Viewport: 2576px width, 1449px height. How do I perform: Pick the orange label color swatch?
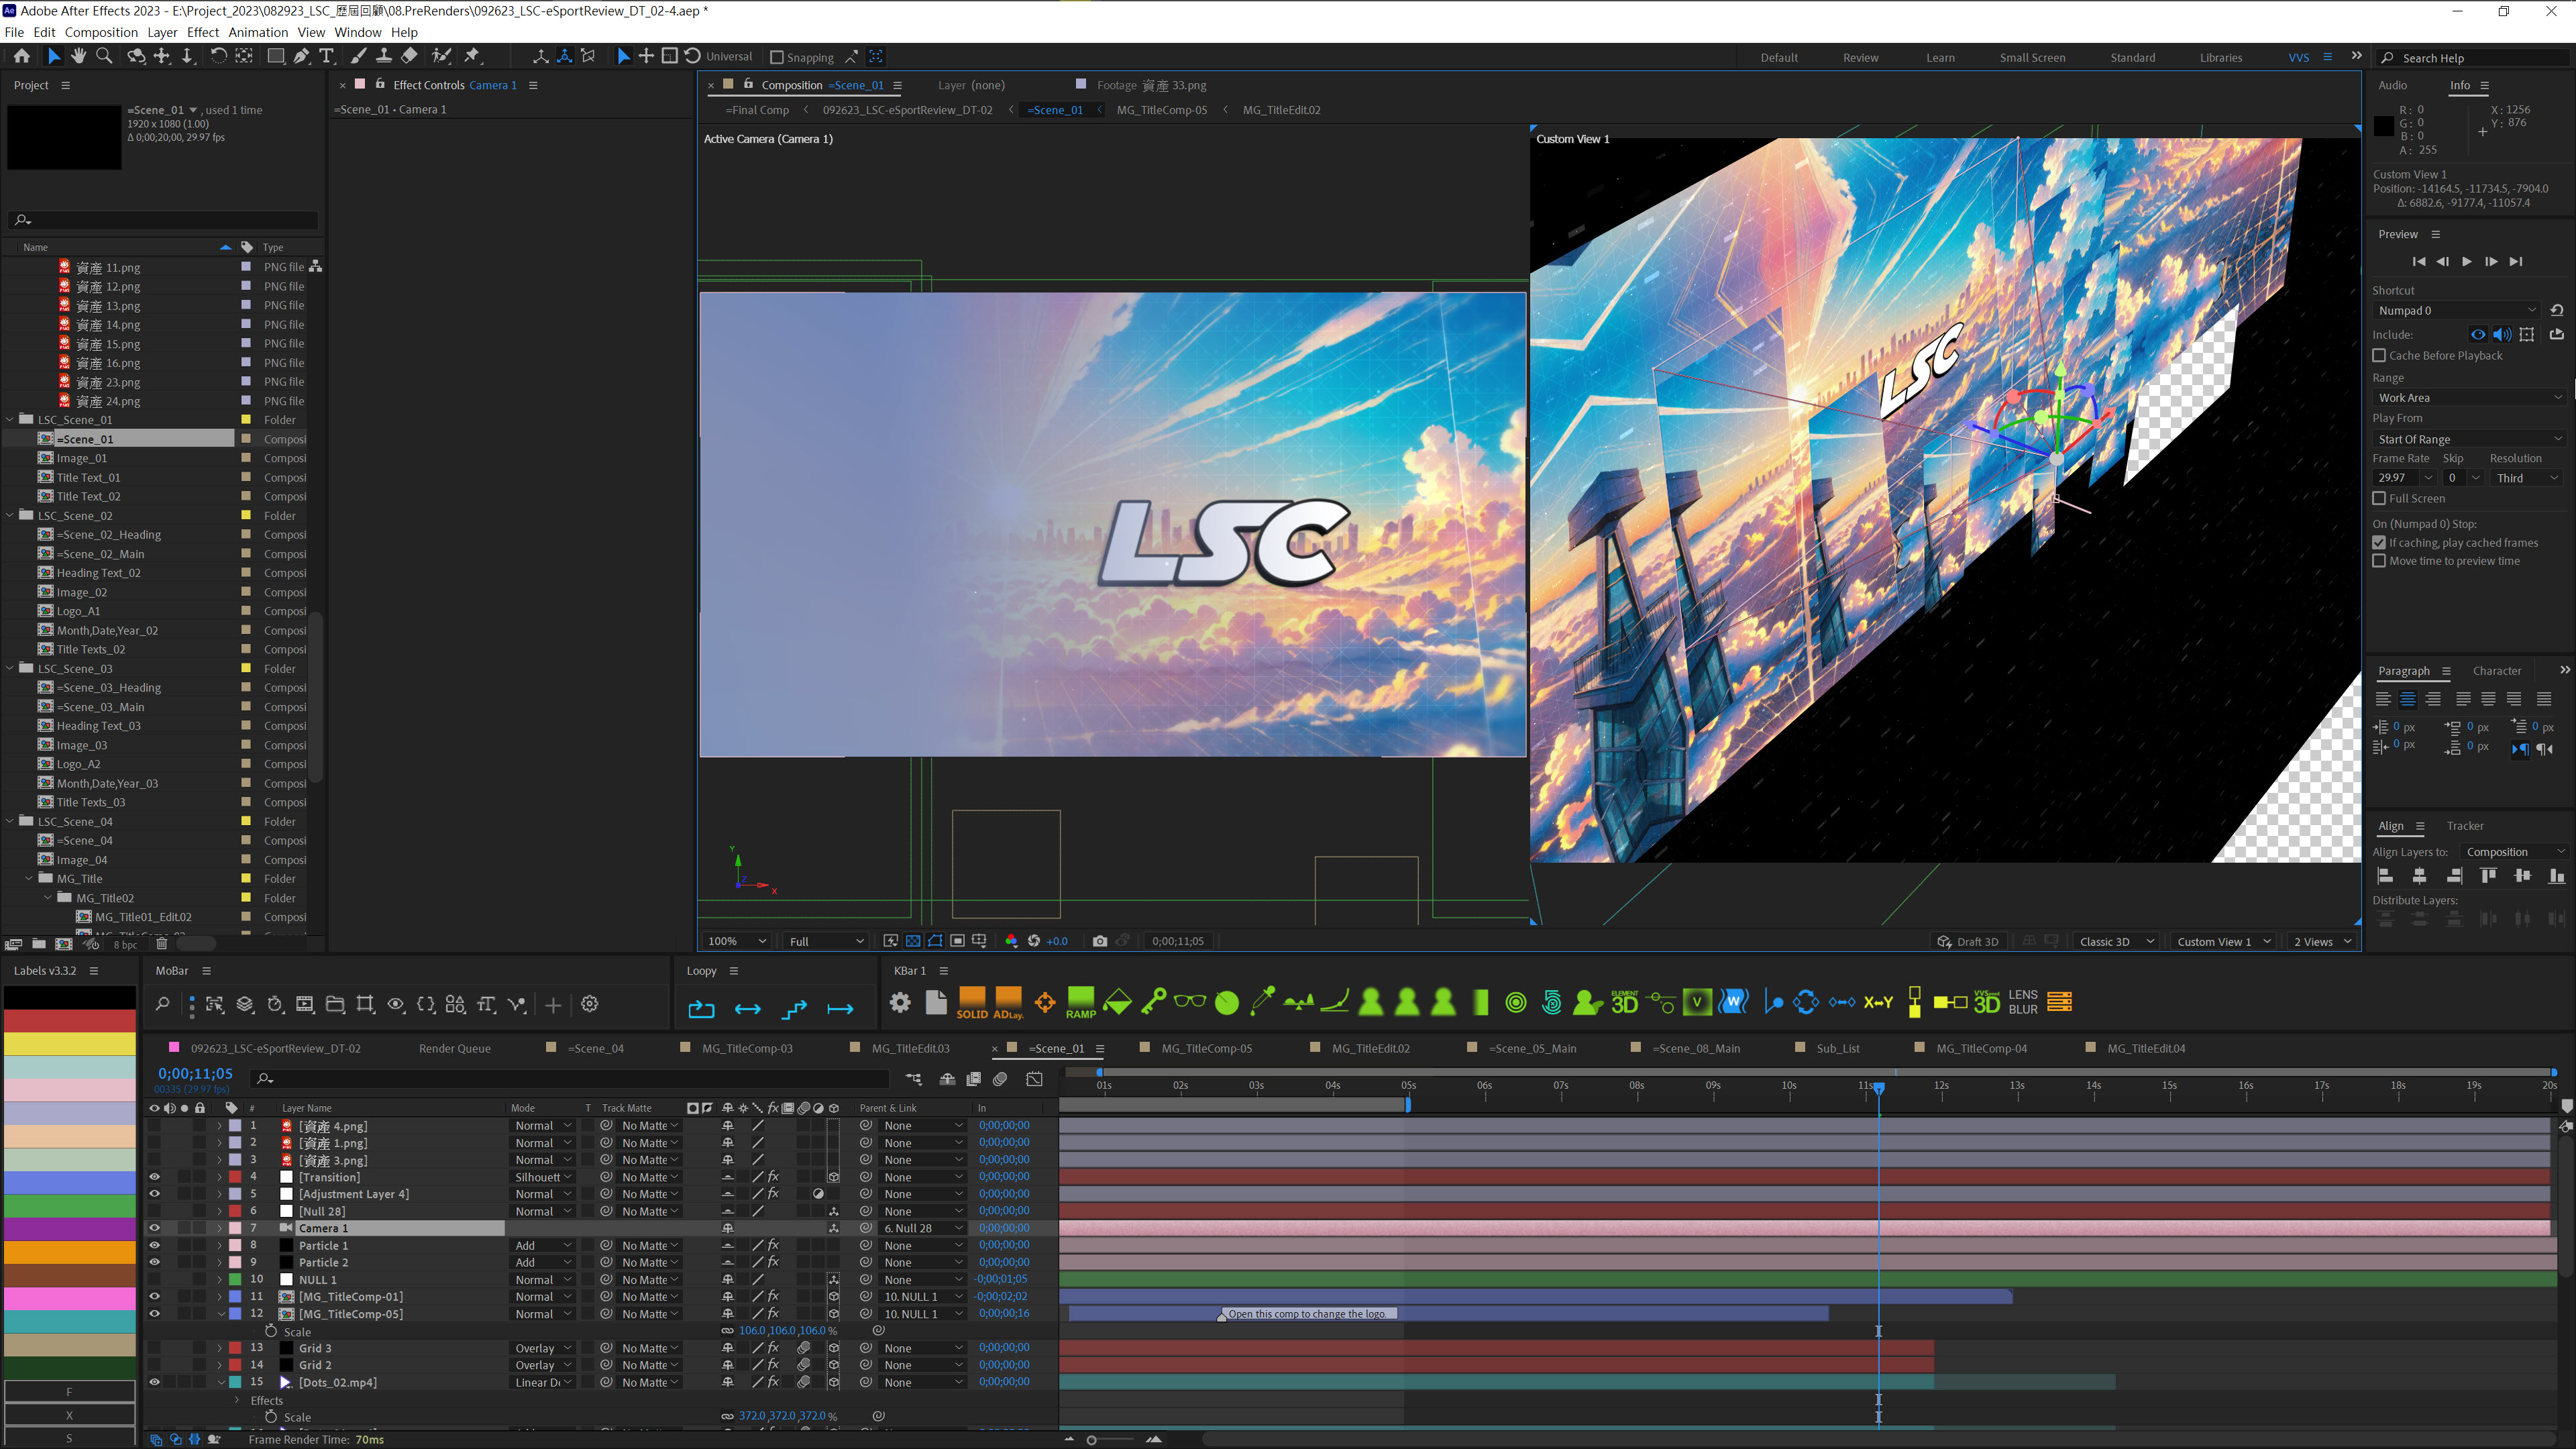pyautogui.click(x=70, y=1252)
